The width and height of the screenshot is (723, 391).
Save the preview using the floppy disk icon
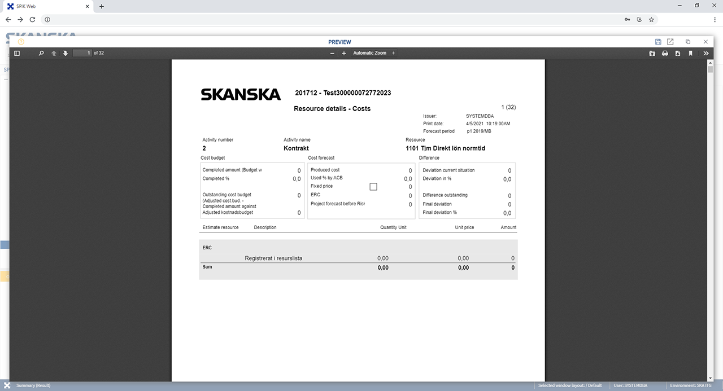(658, 42)
